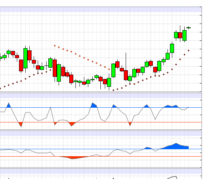Click the price chart panel's lavender header bar
This screenshot has width=203, height=179.
click(x=101, y=10)
